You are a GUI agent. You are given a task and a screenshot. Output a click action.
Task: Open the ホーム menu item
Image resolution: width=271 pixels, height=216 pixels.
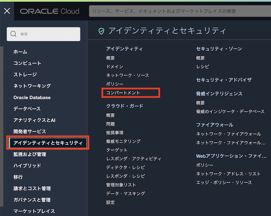(20, 52)
